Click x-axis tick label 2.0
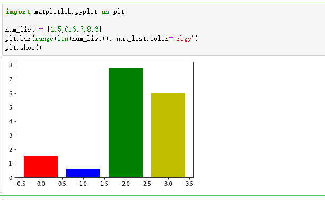Screen dimensions: 325x200 126,184
